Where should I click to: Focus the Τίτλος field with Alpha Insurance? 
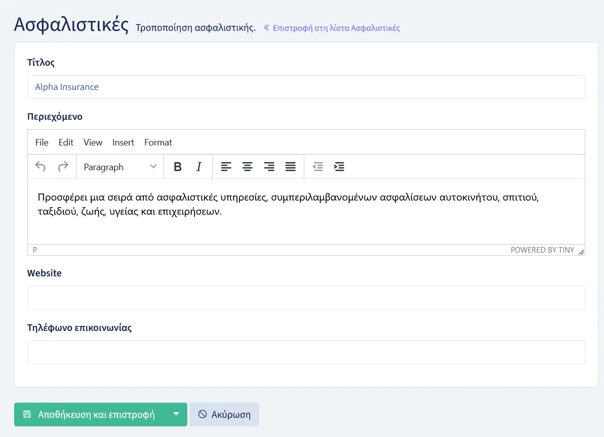tap(306, 87)
